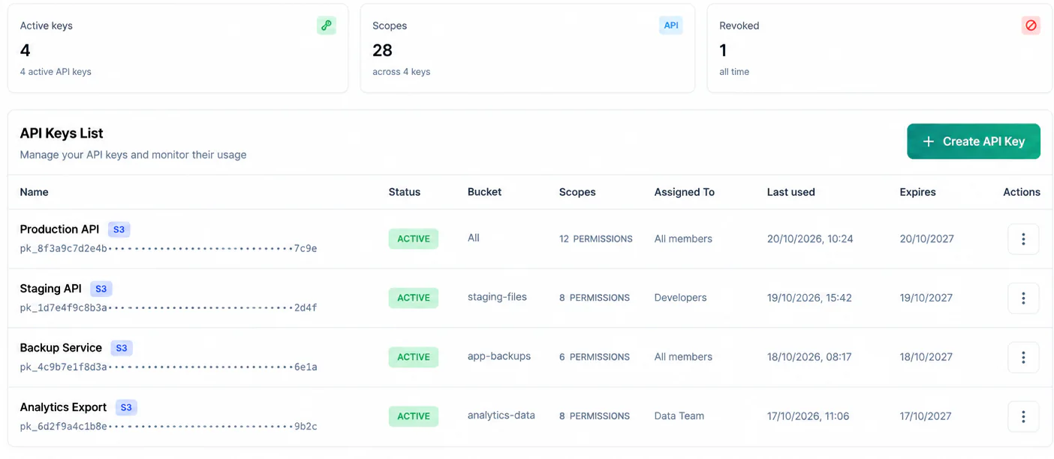
Task: Click the S3 badge next to Backup Service
Action: 121,348
